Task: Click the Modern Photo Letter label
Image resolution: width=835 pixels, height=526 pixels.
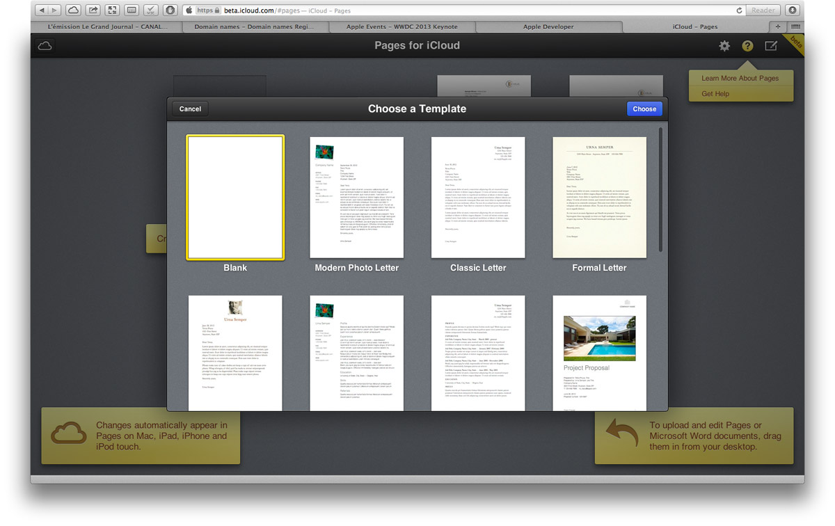Action: click(357, 268)
